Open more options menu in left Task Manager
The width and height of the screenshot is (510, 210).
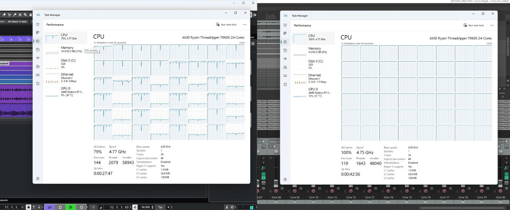244,24
